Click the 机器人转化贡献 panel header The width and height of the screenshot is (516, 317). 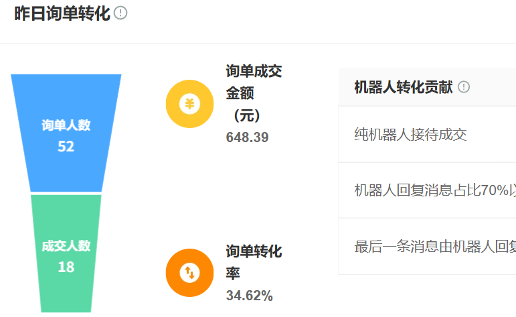(403, 87)
